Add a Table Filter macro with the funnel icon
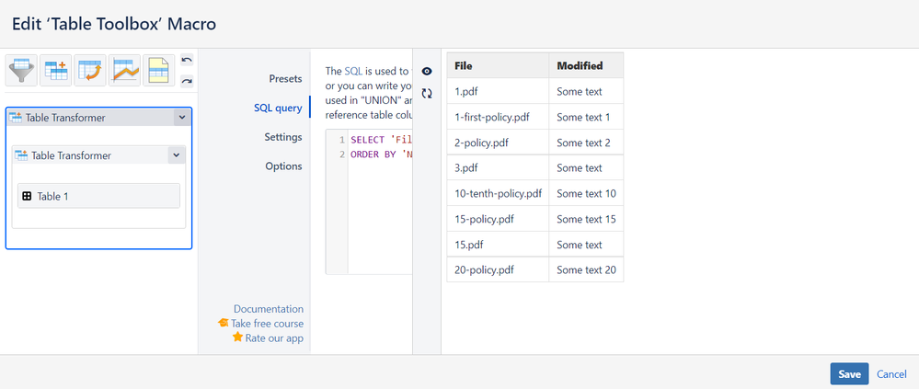 pos(22,70)
